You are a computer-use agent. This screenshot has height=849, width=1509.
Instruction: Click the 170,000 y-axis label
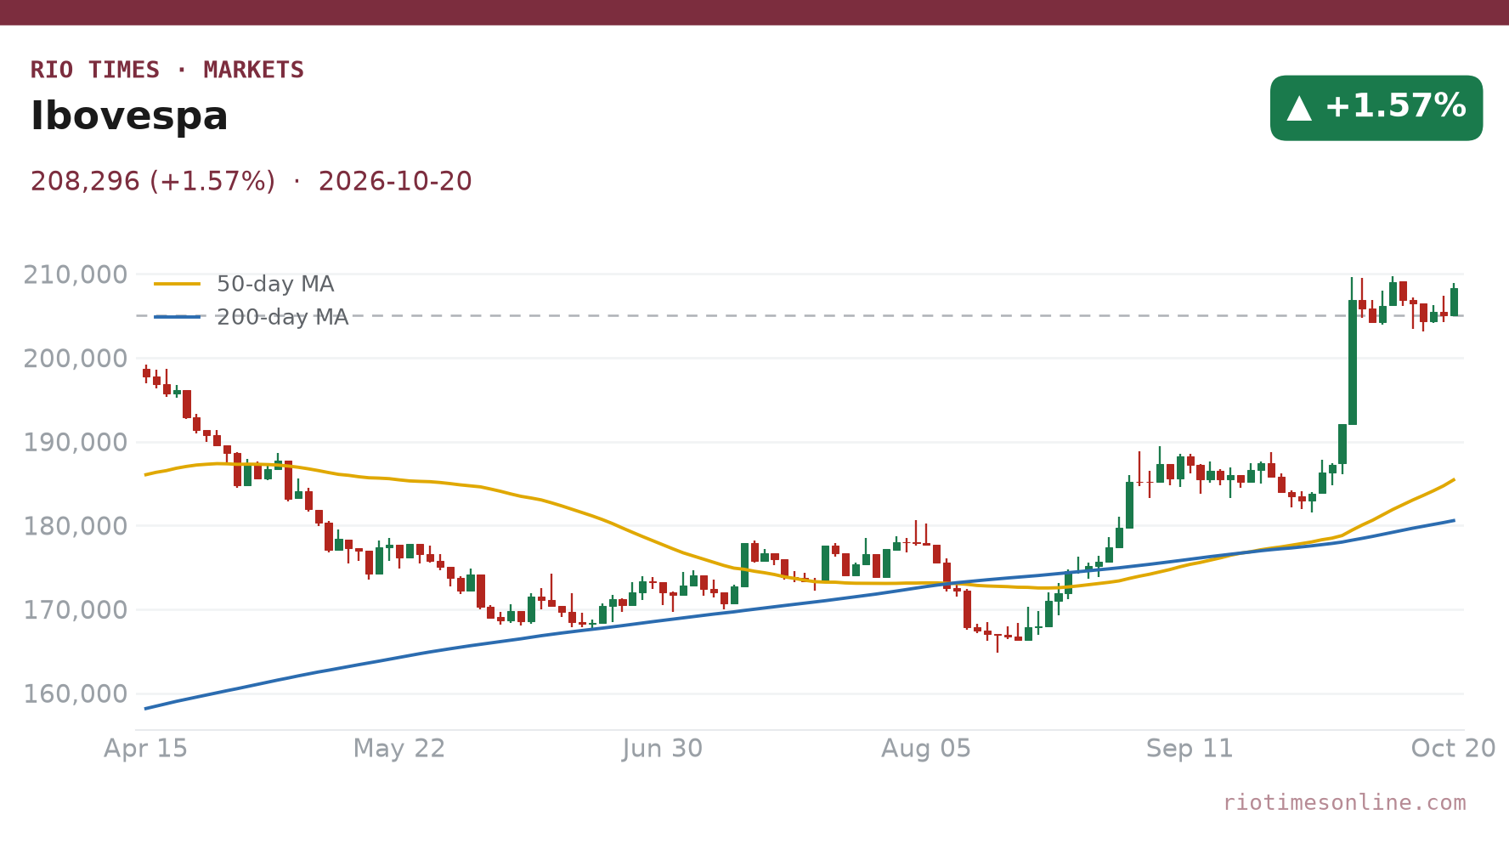(76, 610)
